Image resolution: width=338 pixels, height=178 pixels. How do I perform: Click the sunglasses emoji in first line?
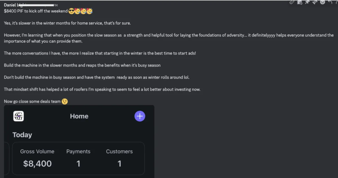pos(71,11)
